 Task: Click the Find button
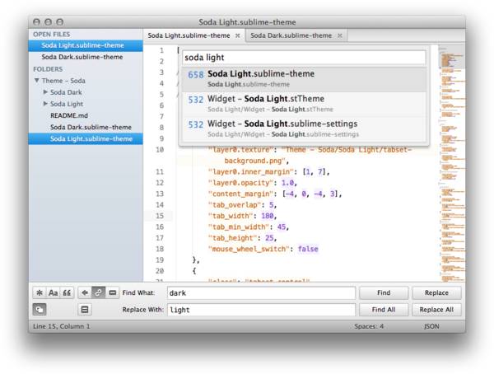[384, 293]
